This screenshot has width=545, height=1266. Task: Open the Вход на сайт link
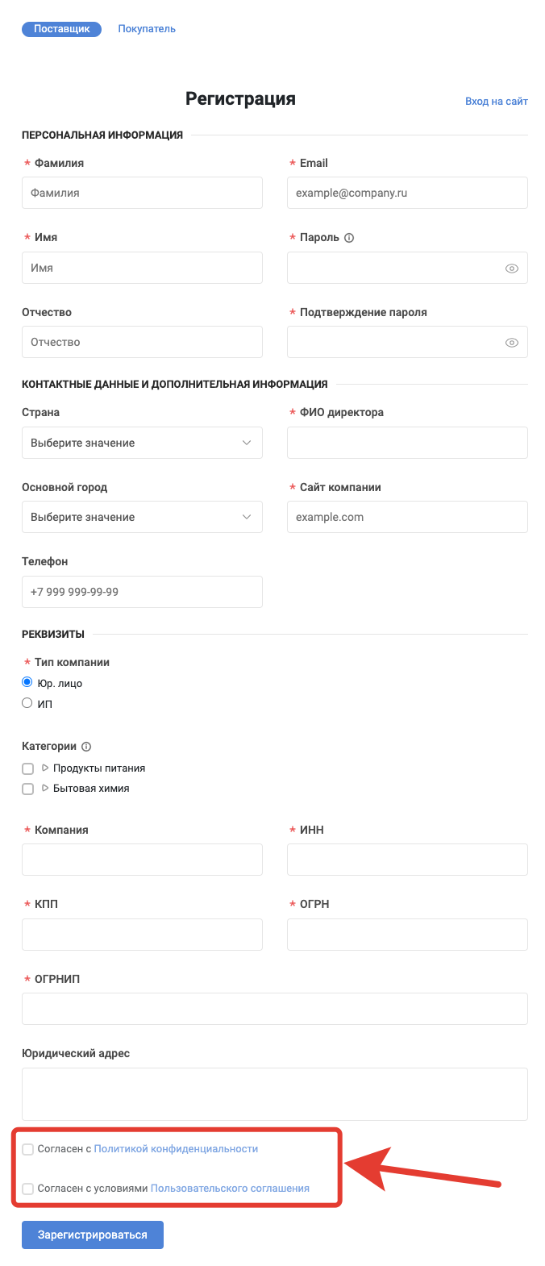click(x=496, y=102)
